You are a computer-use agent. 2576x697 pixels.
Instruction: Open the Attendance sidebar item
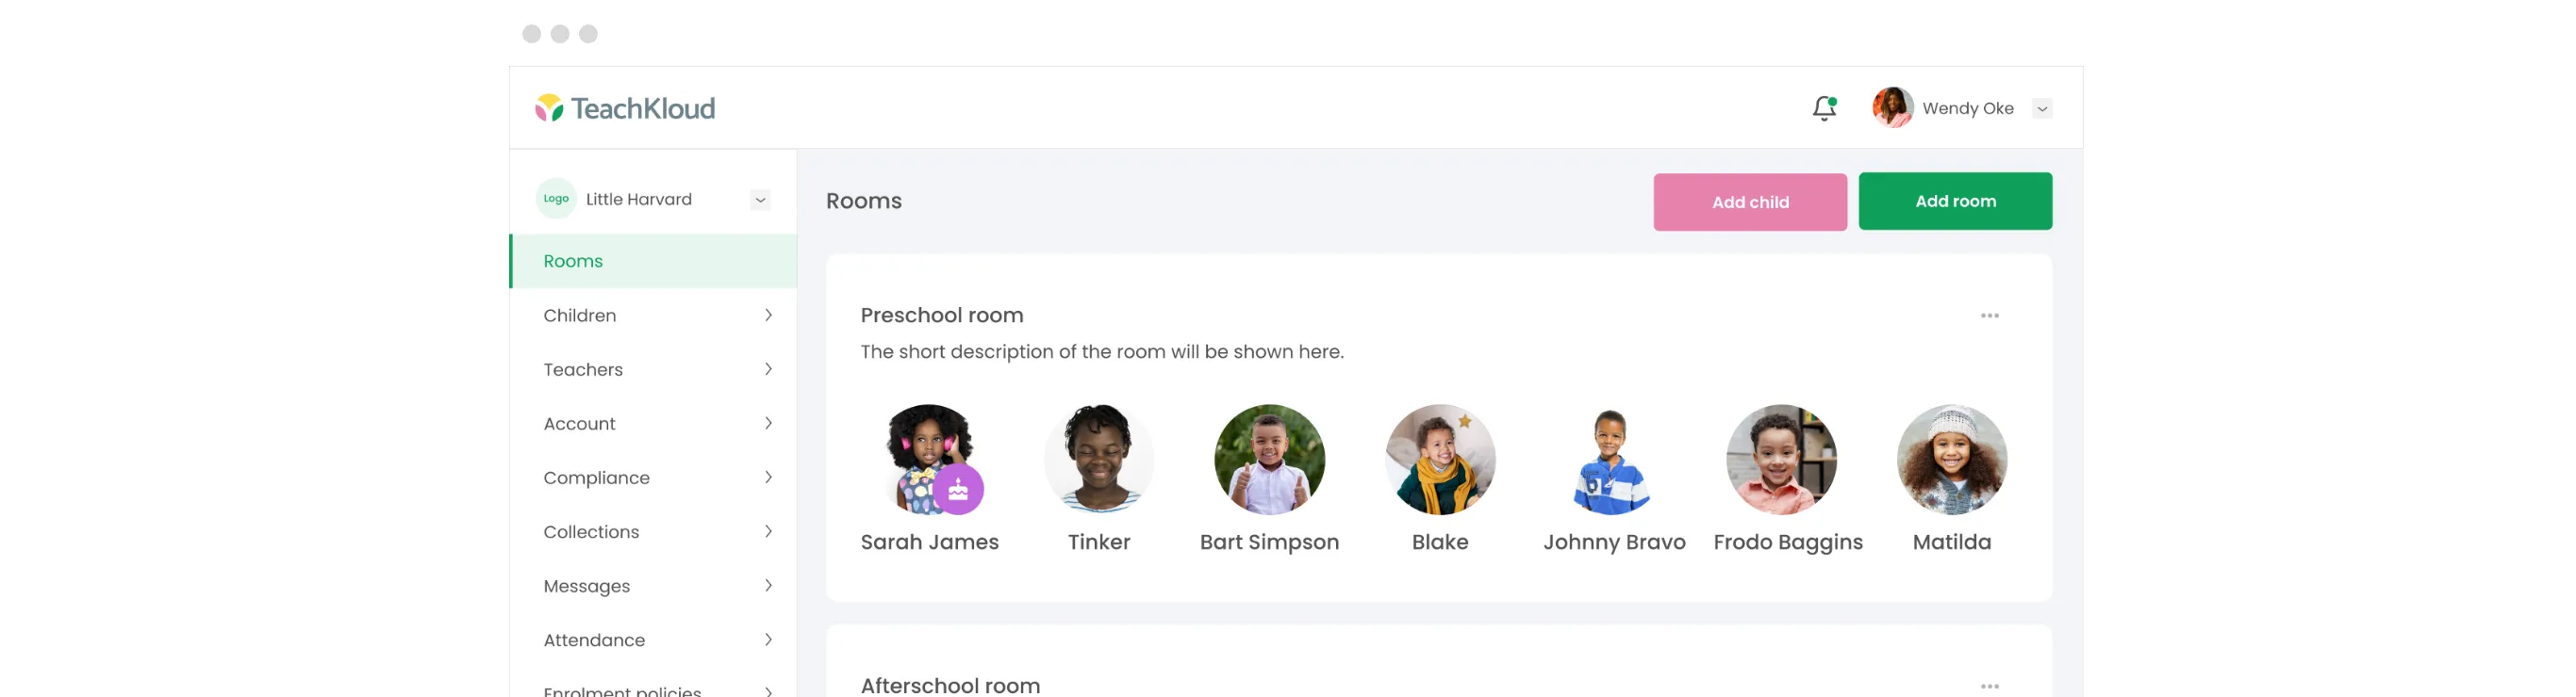tap(653, 640)
